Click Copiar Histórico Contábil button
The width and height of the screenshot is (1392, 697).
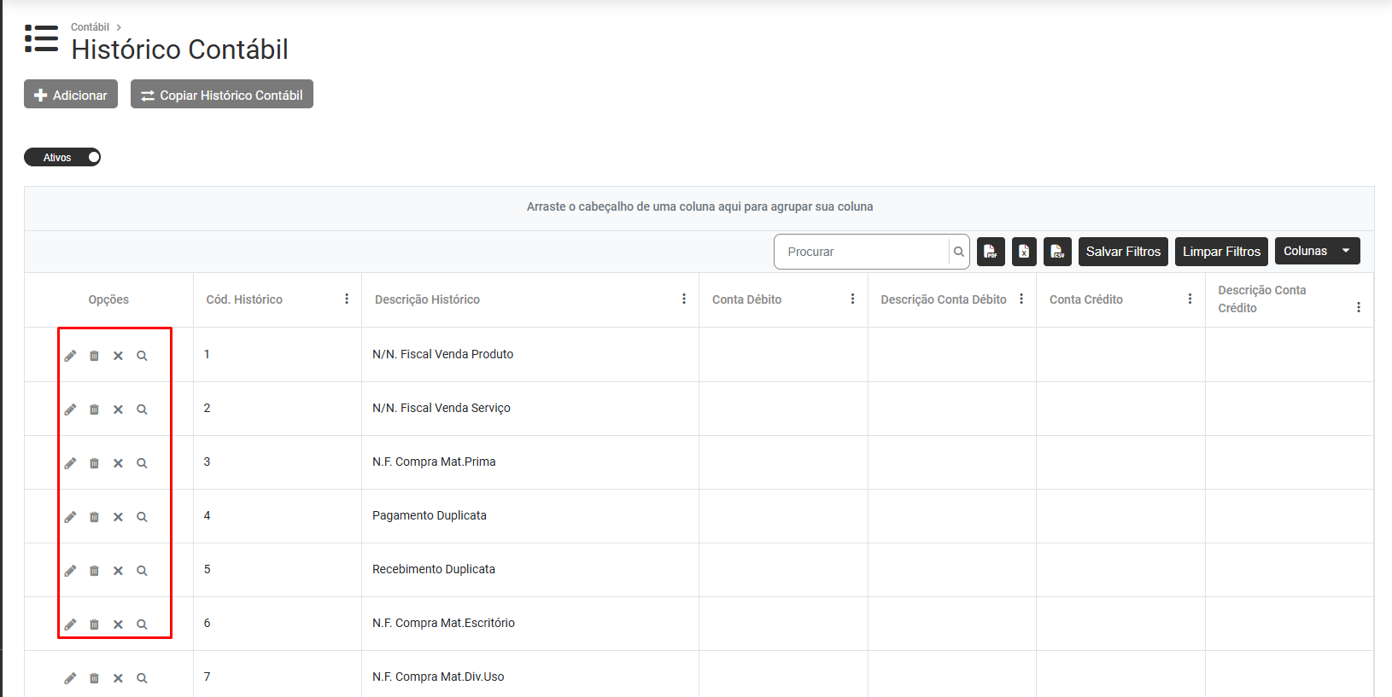(222, 95)
